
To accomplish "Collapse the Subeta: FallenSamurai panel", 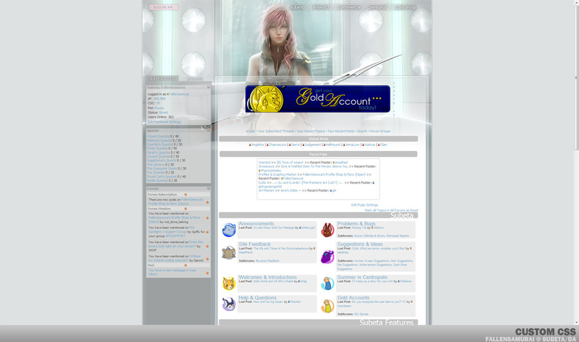I will 208,87.
